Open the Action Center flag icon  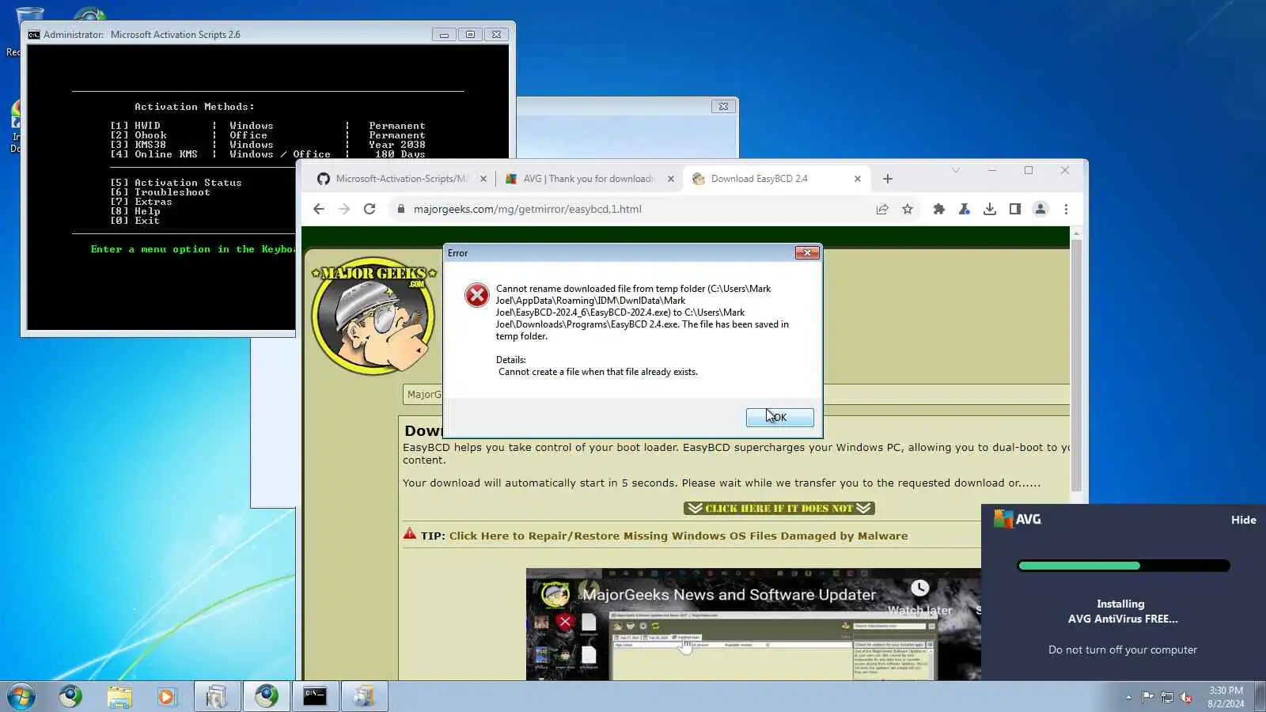click(x=1147, y=697)
